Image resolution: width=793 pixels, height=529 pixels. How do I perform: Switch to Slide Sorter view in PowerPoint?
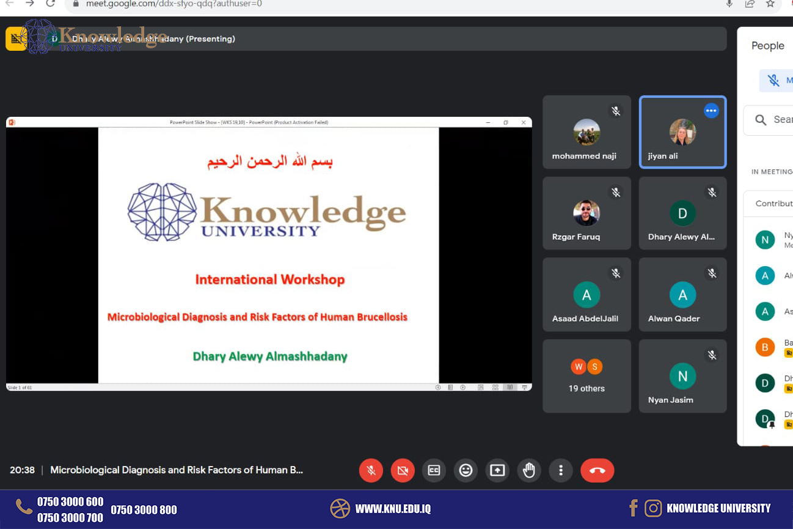tap(495, 387)
